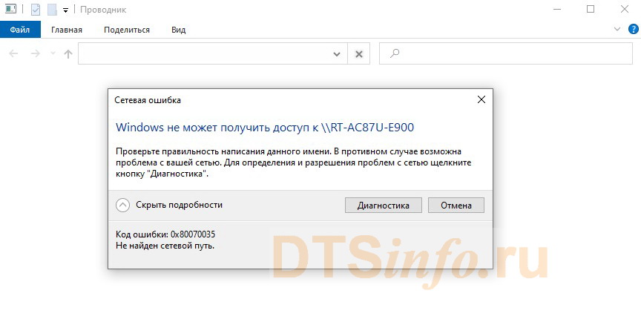Expand the ribbon with the chevron
This screenshot has width=641, height=322.
tap(617, 29)
